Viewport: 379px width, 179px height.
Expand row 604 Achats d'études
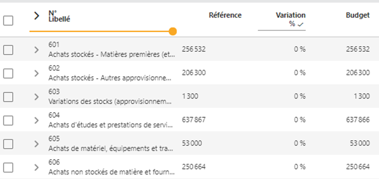(36, 120)
